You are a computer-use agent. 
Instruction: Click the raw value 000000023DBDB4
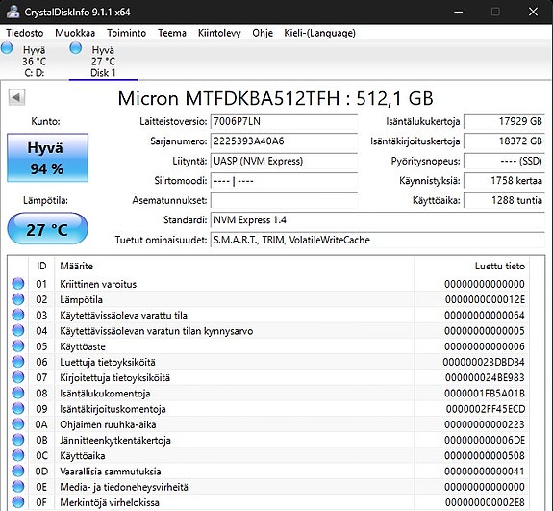[484, 362]
